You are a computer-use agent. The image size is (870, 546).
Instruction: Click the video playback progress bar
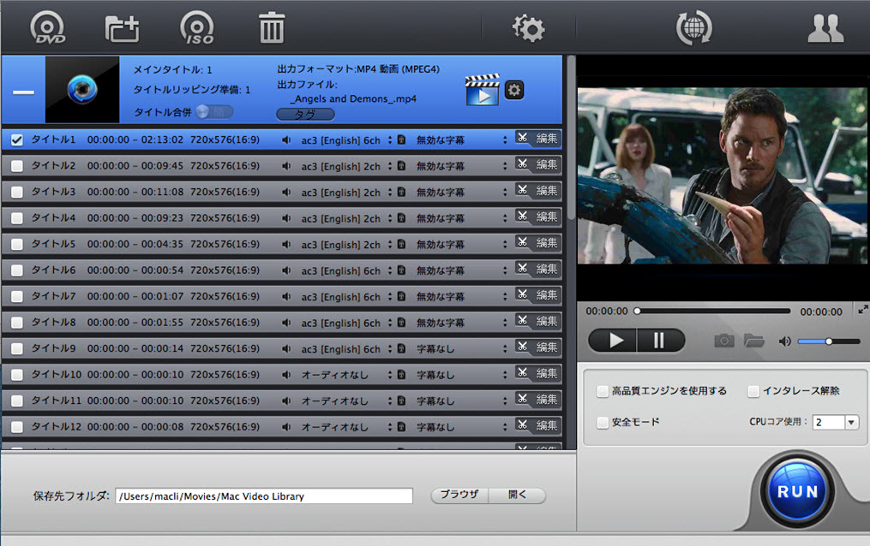[713, 312]
